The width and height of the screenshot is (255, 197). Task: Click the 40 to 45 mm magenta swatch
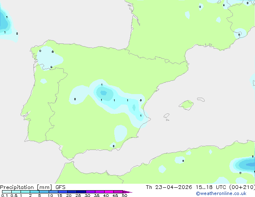pyautogui.click(x=109, y=192)
